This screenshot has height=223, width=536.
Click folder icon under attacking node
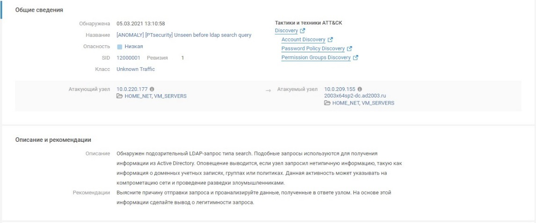point(119,96)
